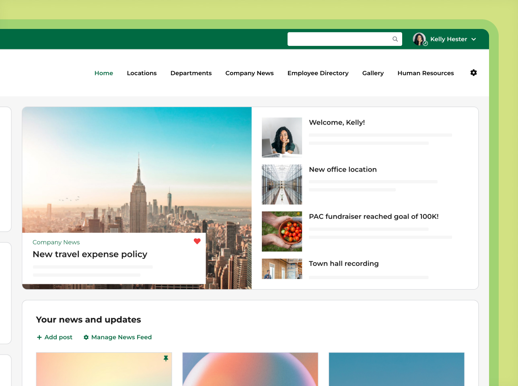518x386 pixels.
Task: Open the Departments menu item
Action: (191, 73)
